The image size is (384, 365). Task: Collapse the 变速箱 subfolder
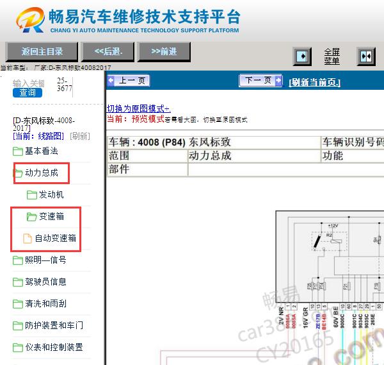[x=51, y=216]
